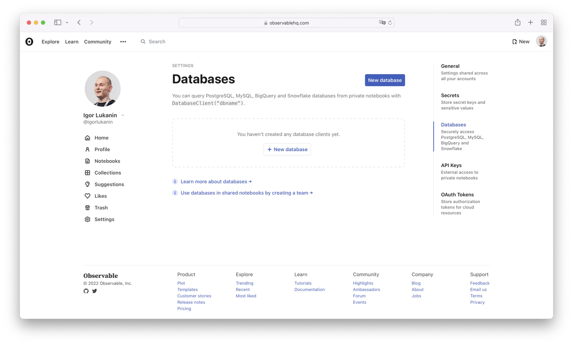Click the large profile photo
Viewport: 573px width, 345px height.
pos(102,88)
